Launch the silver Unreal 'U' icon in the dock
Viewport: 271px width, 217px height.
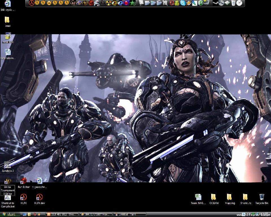point(73,3)
